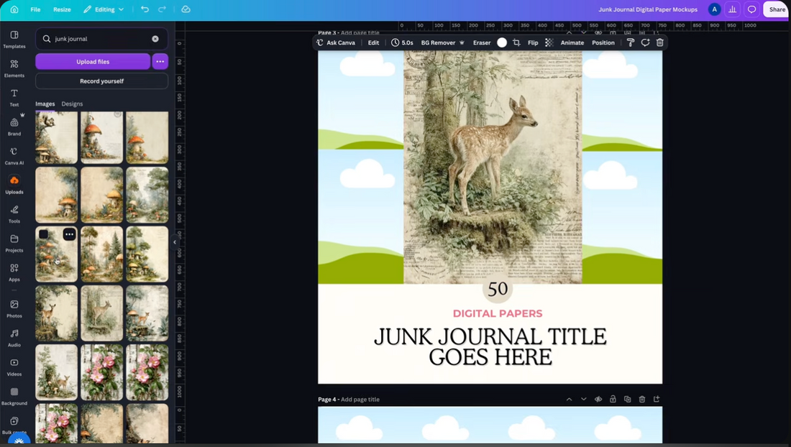Open the Flip menu
This screenshot has height=447, width=791.
533,43
